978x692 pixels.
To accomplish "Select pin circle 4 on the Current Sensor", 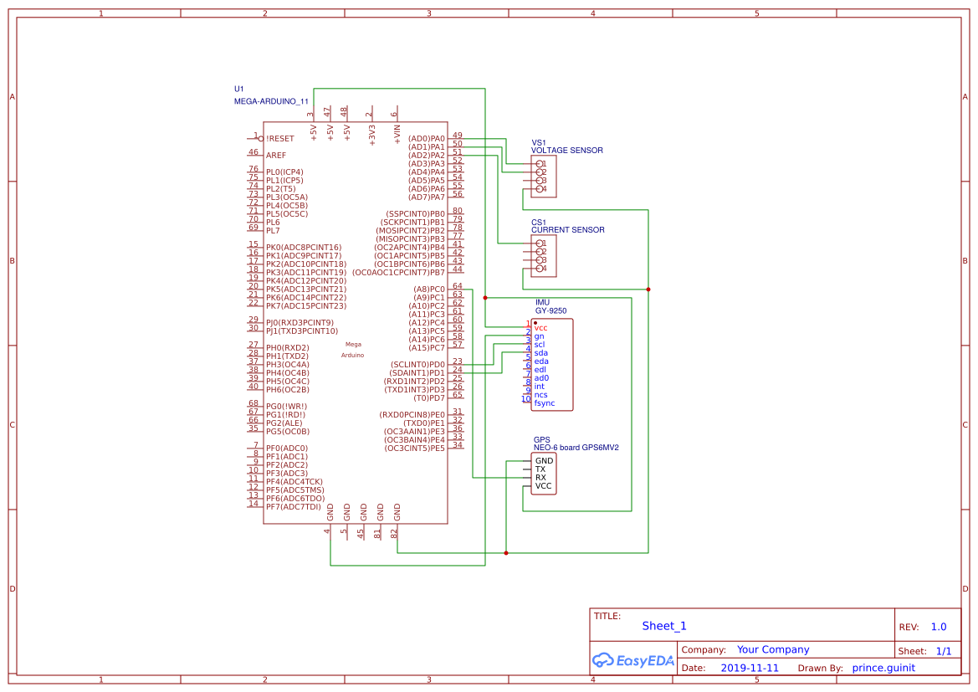I will (540, 269).
